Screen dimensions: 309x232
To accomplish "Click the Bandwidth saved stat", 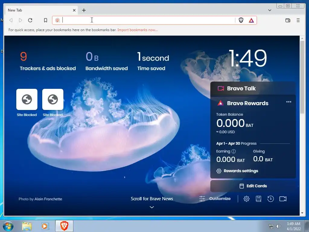I will [x=107, y=61].
